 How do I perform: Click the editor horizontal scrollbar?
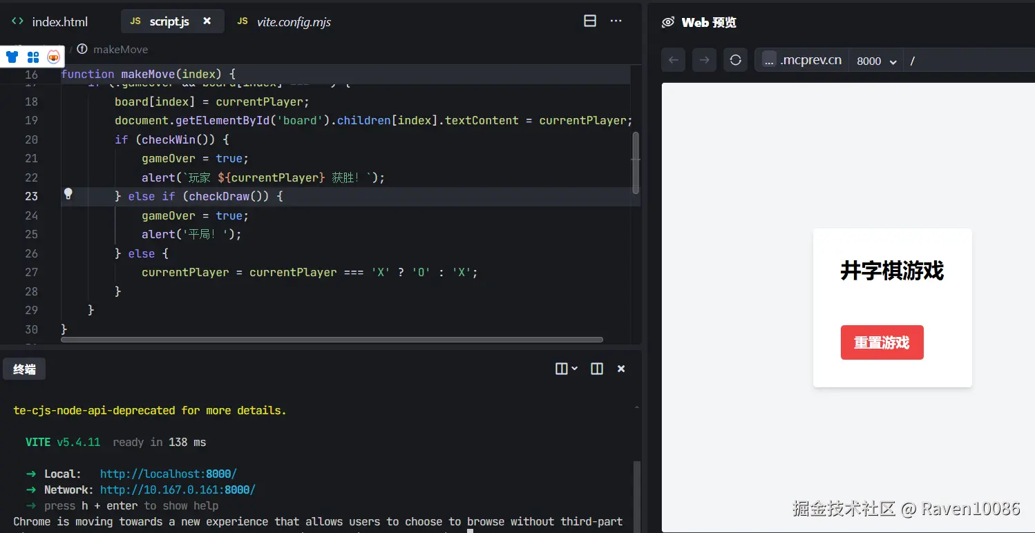tap(332, 340)
